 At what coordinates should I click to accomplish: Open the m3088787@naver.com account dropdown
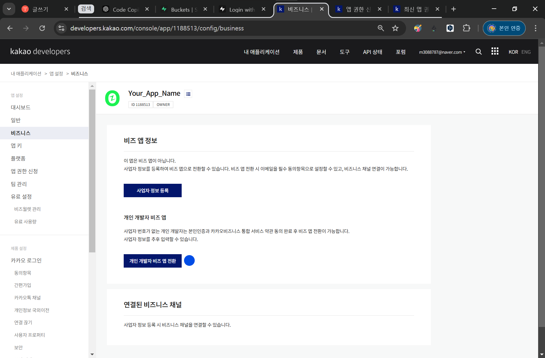[442, 52]
